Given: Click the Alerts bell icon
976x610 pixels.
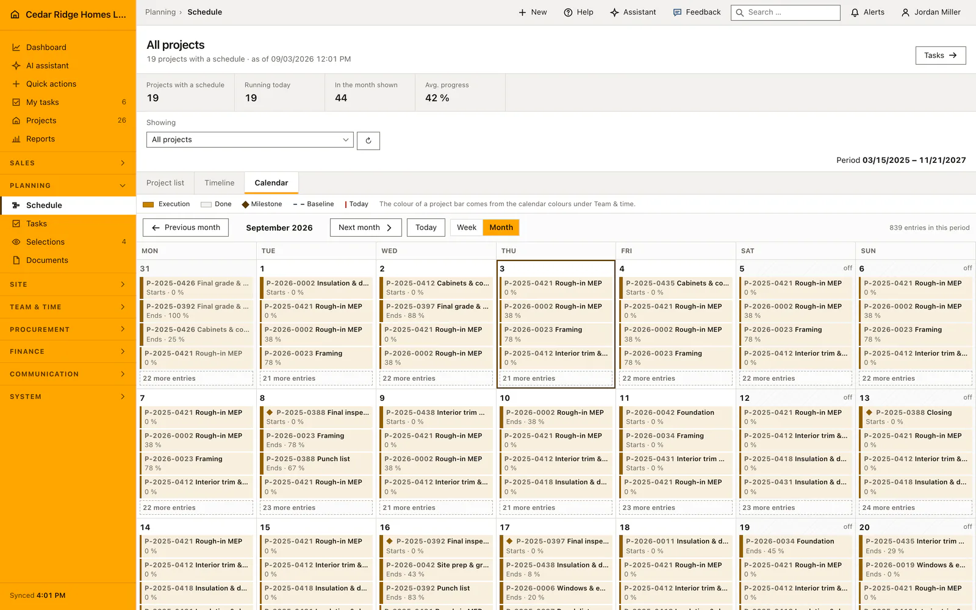Looking at the screenshot, I should coord(855,12).
